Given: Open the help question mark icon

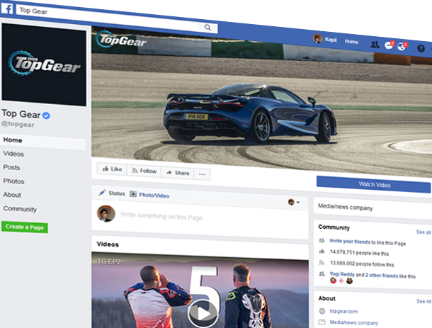Looking at the screenshot, I should pos(421,48).
